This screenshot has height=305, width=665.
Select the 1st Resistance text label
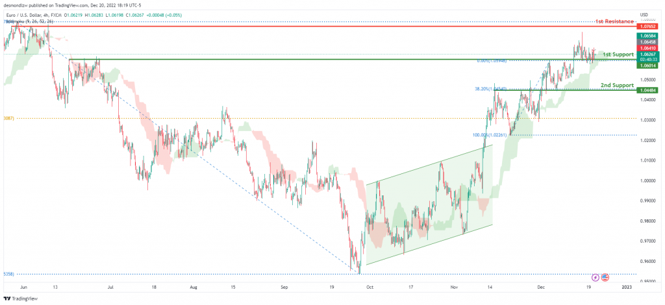click(614, 21)
